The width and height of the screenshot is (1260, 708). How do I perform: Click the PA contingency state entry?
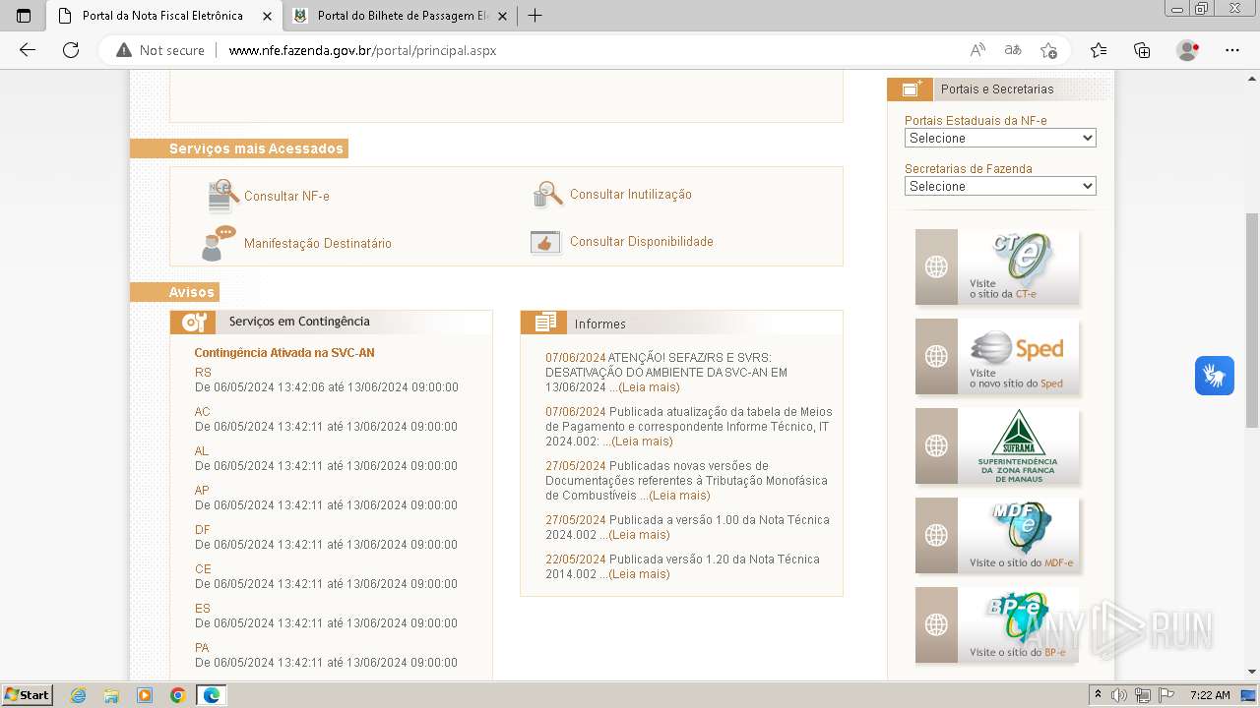(x=202, y=648)
